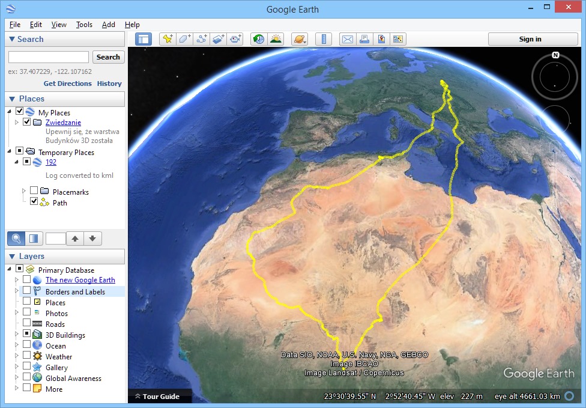Image resolution: width=586 pixels, height=408 pixels.
Task: Toggle the 3D Buildings layer checkbox
Action: [26, 333]
